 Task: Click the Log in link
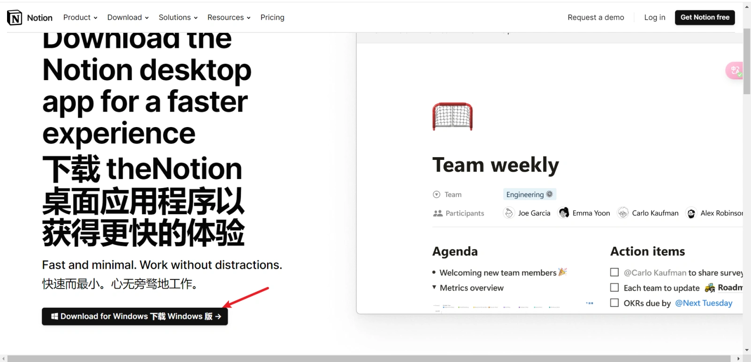[655, 17]
